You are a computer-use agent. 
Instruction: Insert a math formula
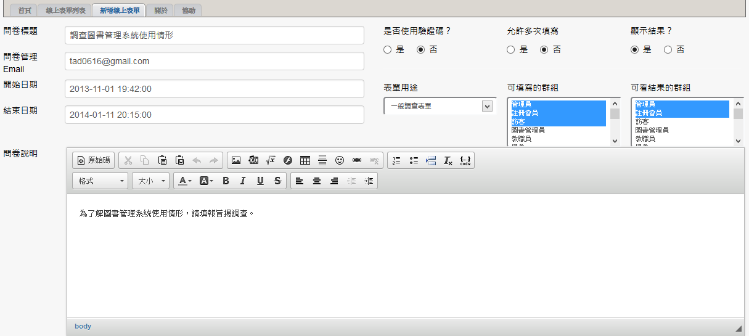270,160
